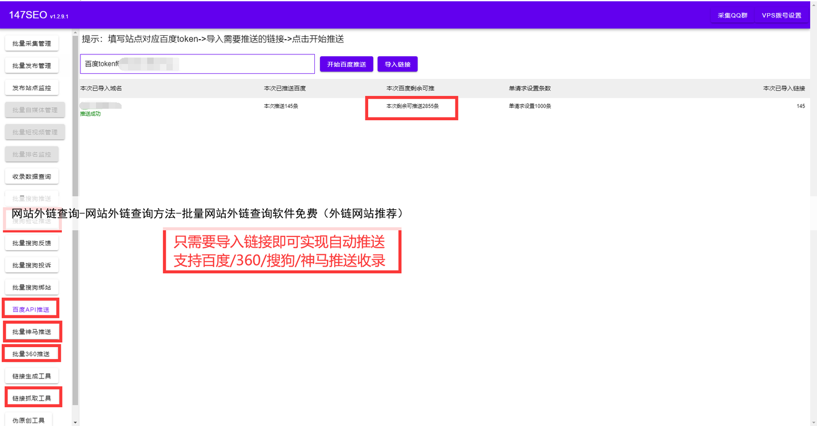Click the sidebar scrollbar down arrow
This screenshot has width=817, height=426.
[x=75, y=422]
